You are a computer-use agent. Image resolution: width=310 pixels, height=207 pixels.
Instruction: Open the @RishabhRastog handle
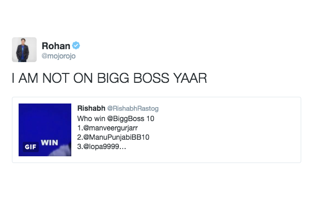pyautogui.click(x=132, y=108)
